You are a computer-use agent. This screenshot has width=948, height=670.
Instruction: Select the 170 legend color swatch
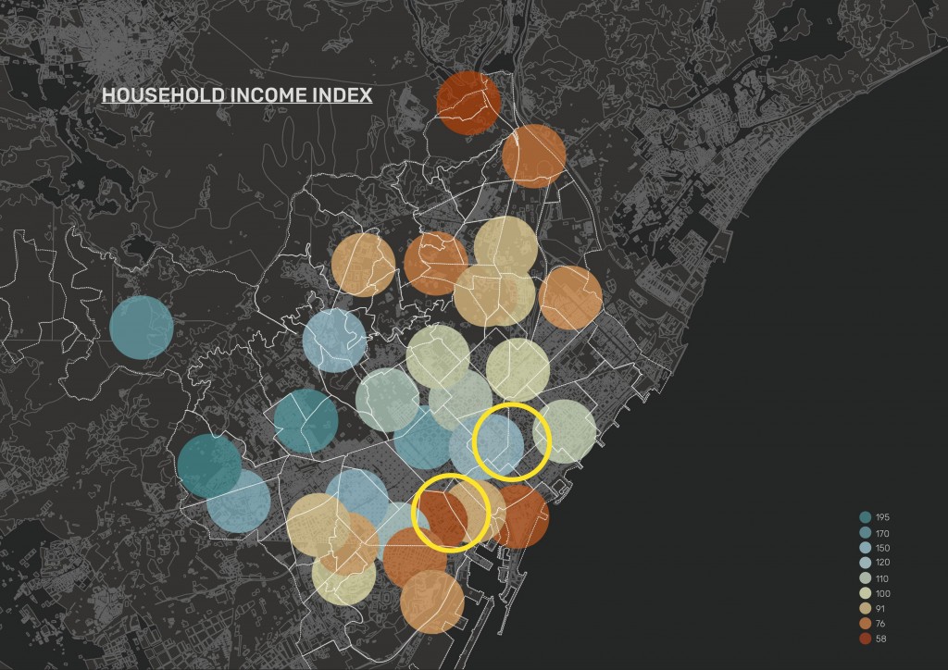pos(865,532)
